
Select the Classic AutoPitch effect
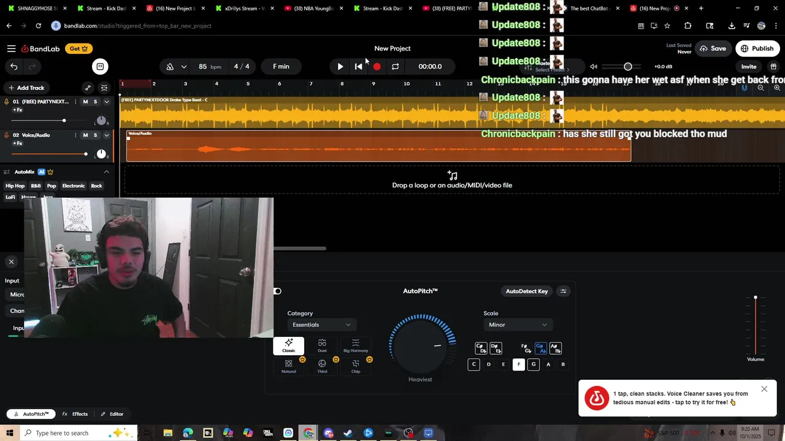[288, 345]
